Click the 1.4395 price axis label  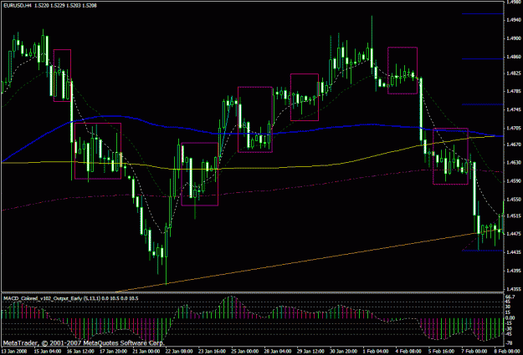[514, 271]
